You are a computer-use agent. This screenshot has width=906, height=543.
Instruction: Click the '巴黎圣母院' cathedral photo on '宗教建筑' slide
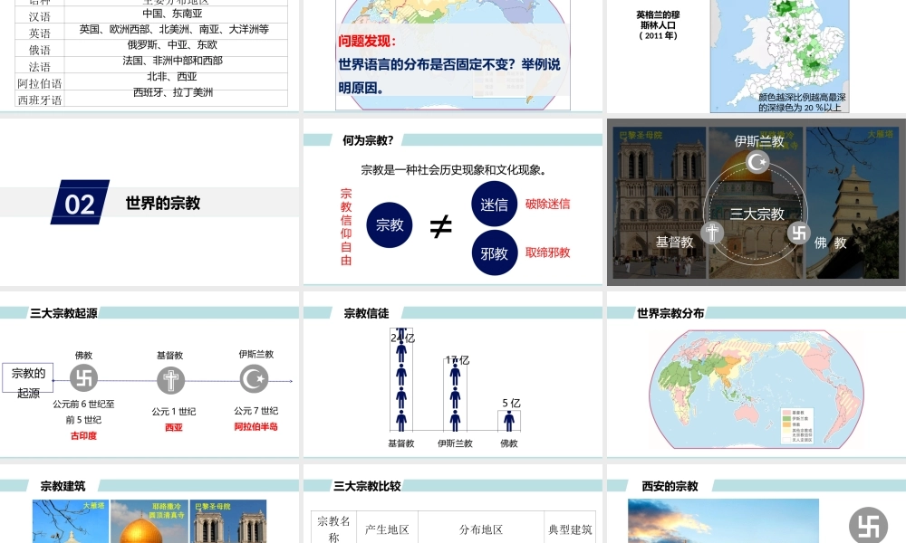(x=229, y=521)
